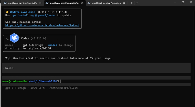This screenshot has height=107, width=195.
Task: Switch to the third terminal tab
Action: click(106, 3)
